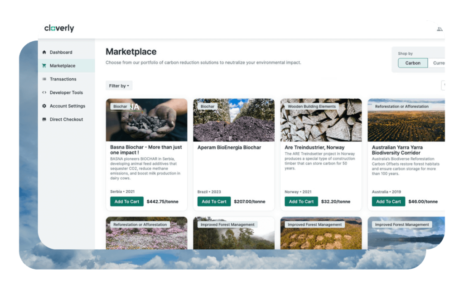Viewport: 464px width, 290px height.
Task: Click Serbia • 2021 label
Action: coord(122,192)
